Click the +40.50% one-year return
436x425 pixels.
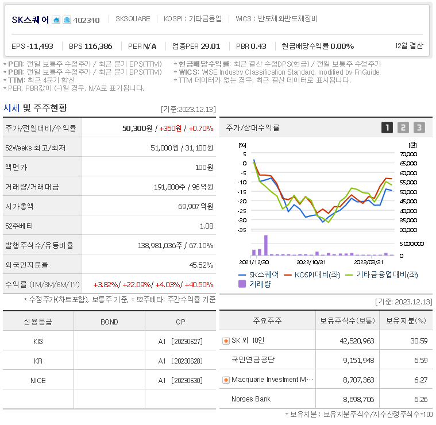click(199, 285)
